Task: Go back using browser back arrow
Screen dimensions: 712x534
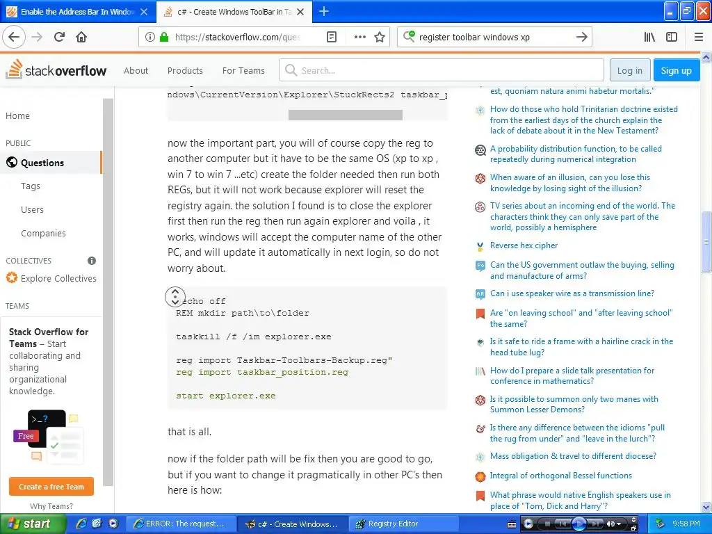Action: click(x=14, y=38)
